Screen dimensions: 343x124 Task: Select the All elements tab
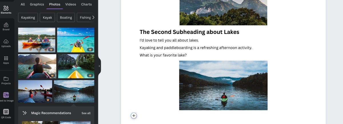pyautogui.click(x=23, y=4)
